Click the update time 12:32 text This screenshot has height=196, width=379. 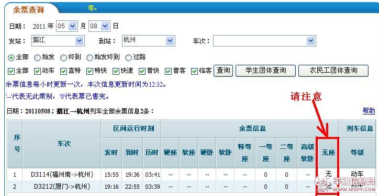[156, 84]
